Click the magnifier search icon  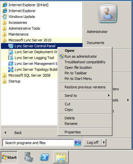78,142
